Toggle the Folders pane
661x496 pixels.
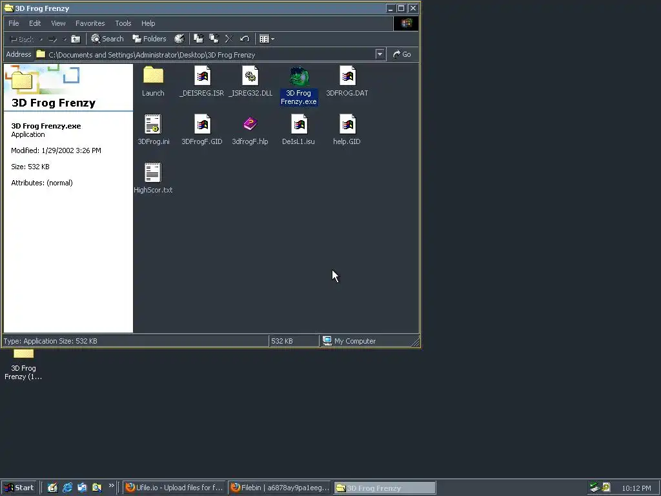[x=149, y=39]
